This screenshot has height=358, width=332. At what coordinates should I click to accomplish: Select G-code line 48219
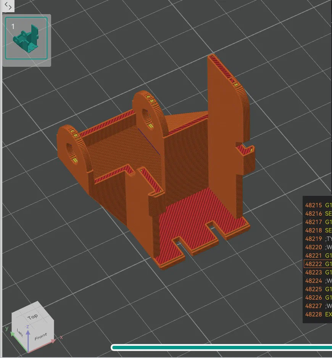tap(317, 239)
